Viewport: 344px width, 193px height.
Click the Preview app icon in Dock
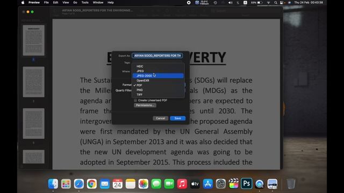pos(273,184)
